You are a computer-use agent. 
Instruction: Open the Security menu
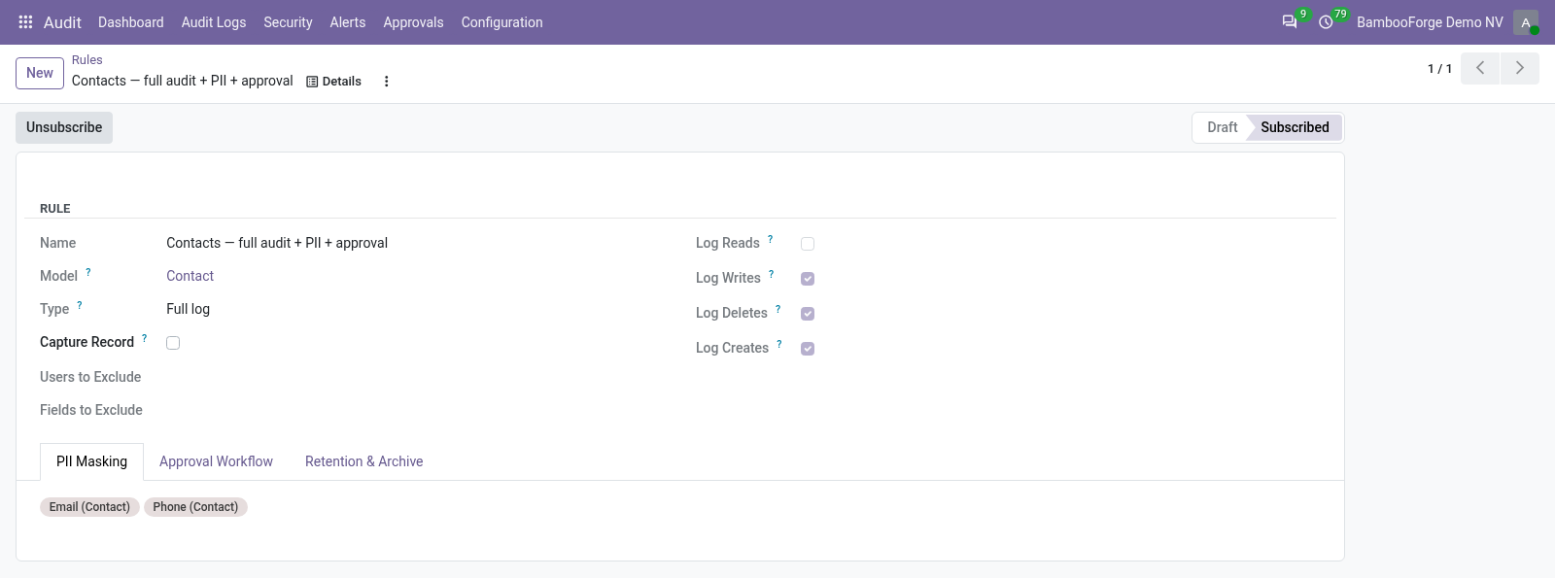pyautogui.click(x=288, y=22)
